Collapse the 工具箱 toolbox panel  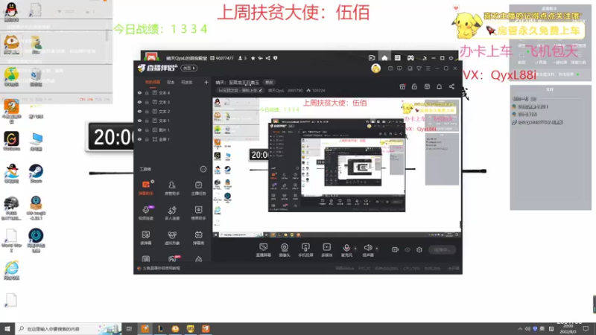tap(203, 169)
